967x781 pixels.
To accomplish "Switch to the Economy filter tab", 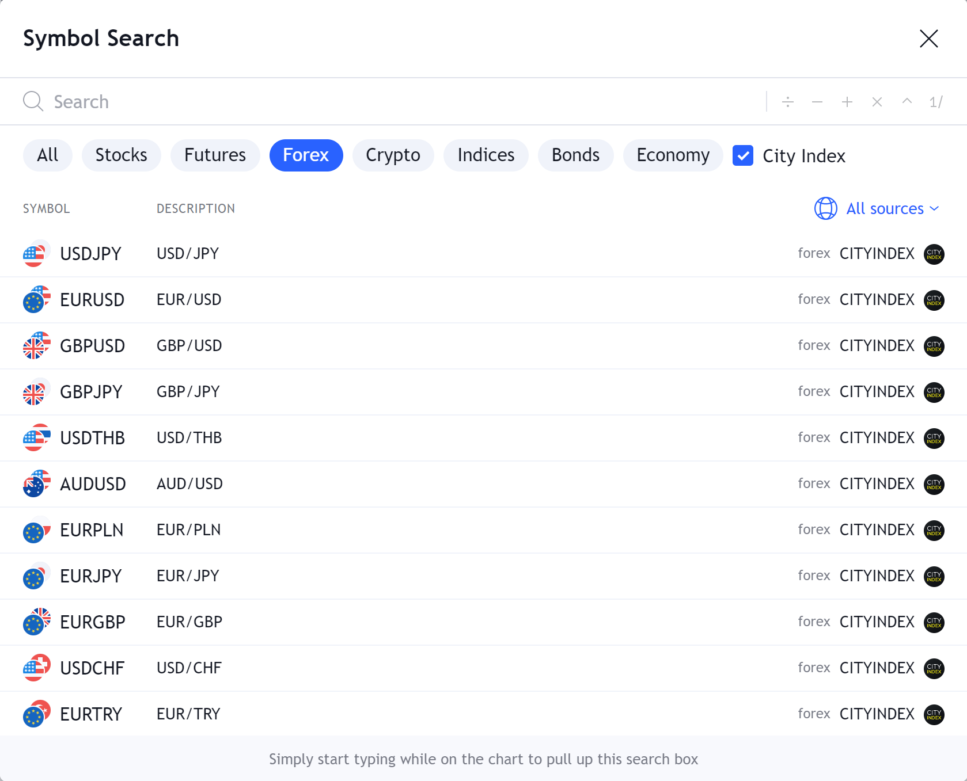I will coord(673,155).
